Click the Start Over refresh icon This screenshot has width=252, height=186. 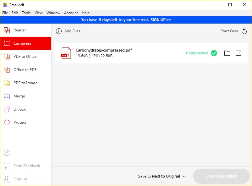pos(244,31)
